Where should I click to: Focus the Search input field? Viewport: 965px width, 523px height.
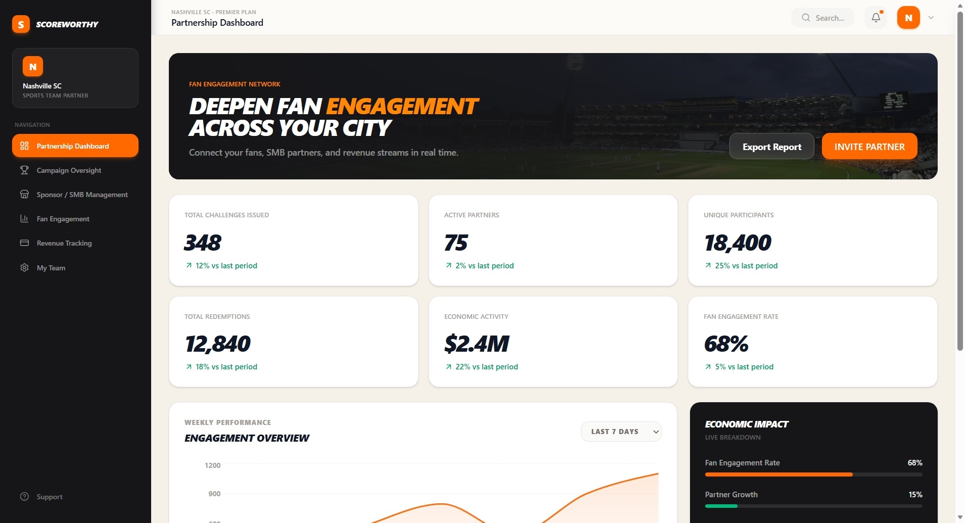(823, 18)
